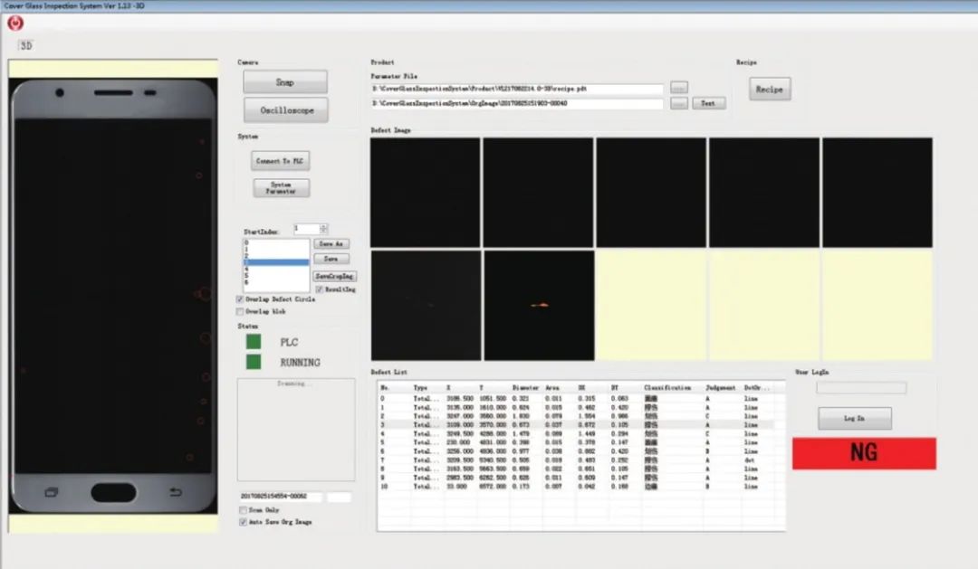Click the recipe.pdt parameter file path field
Image resolution: width=978 pixels, height=569 pixels.
tap(517, 90)
